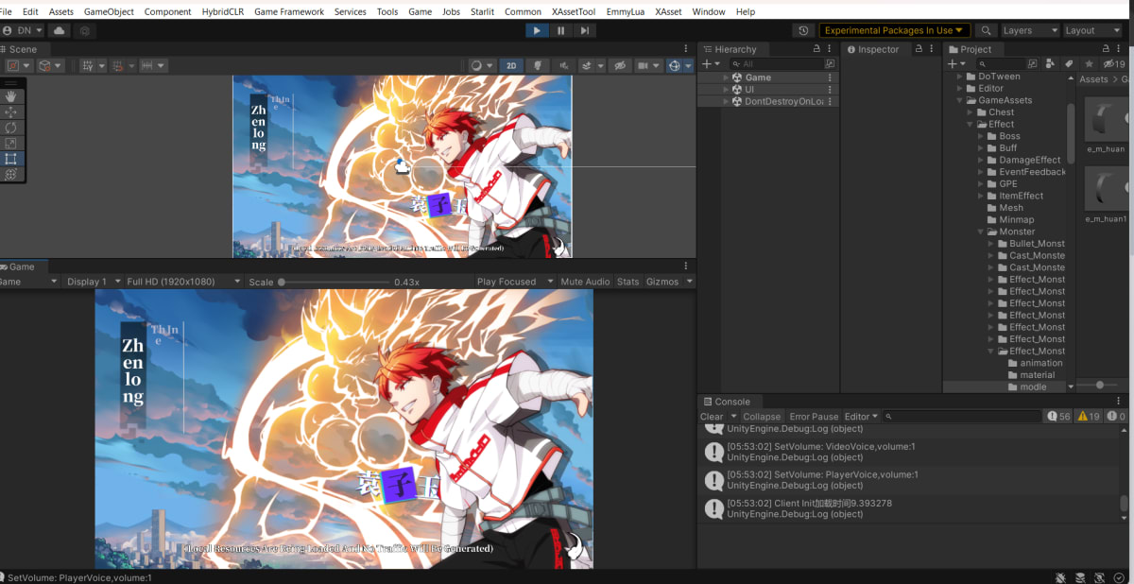The height and width of the screenshot is (584, 1134).
Task: Click the Play button
Action: pyautogui.click(x=537, y=30)
